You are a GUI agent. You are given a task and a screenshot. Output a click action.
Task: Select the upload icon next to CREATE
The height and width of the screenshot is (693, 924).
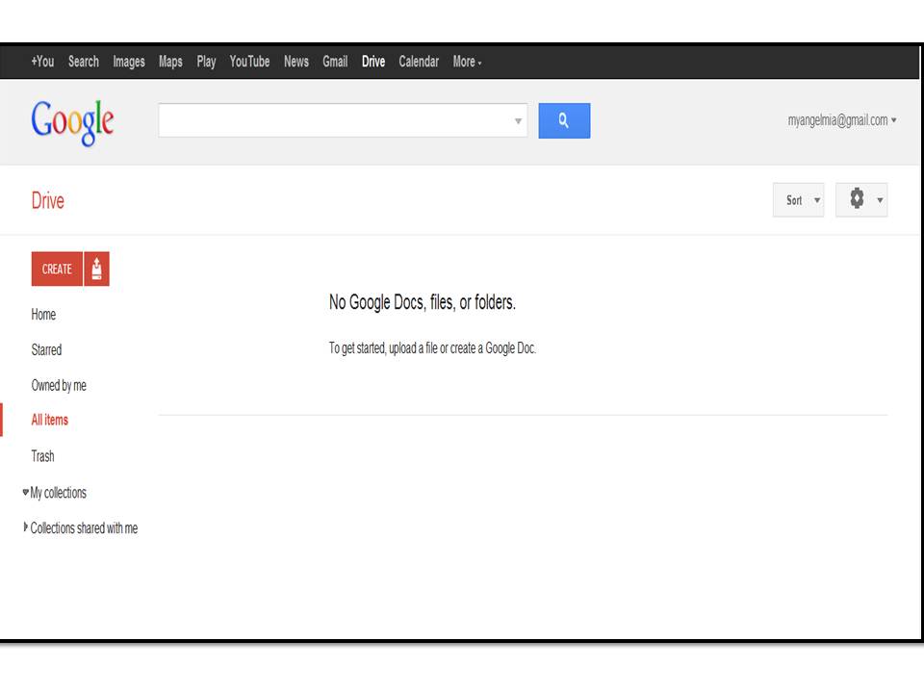(x=95, y=269)
